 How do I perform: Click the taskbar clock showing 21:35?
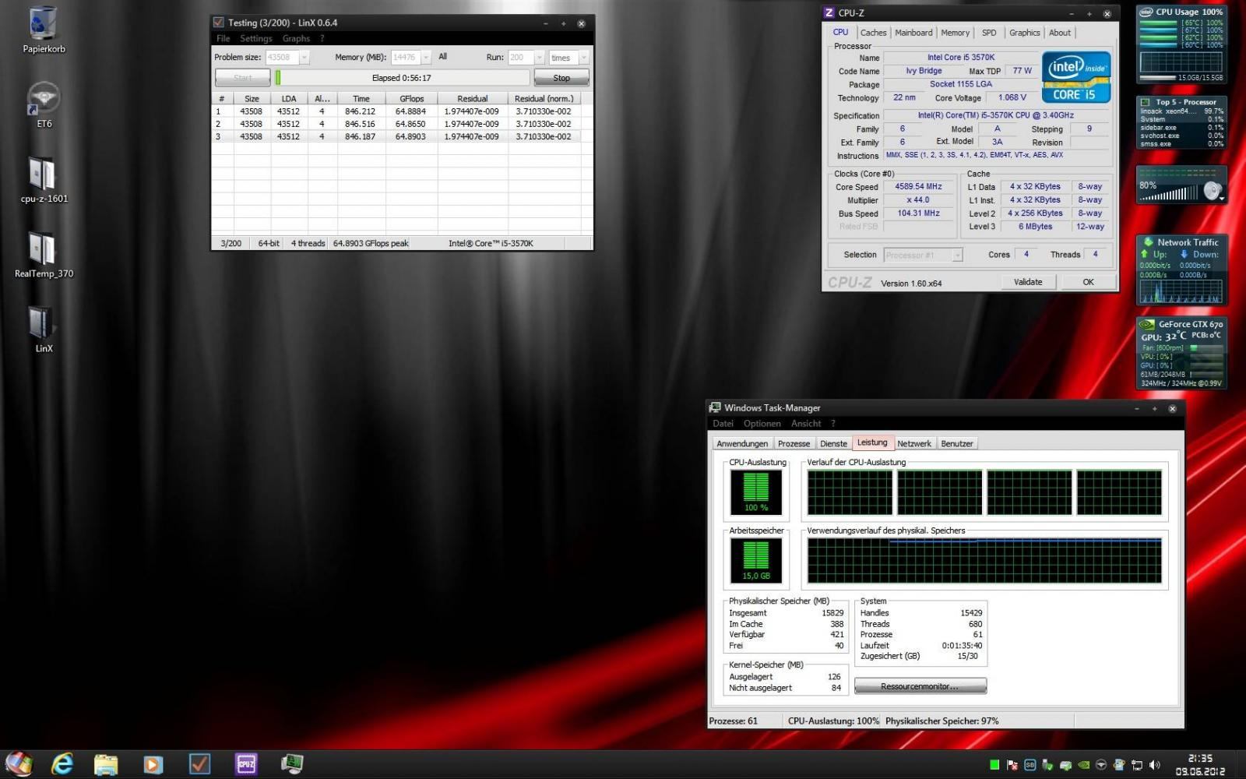pos(1200,765)
